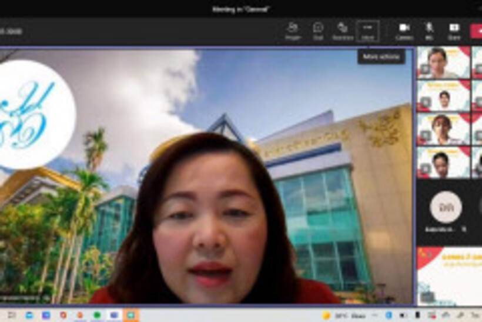This screenshot has height=322, width=482.
Task: Open the People participants panel
Action: pyautogui.click(x=292, y=31)
